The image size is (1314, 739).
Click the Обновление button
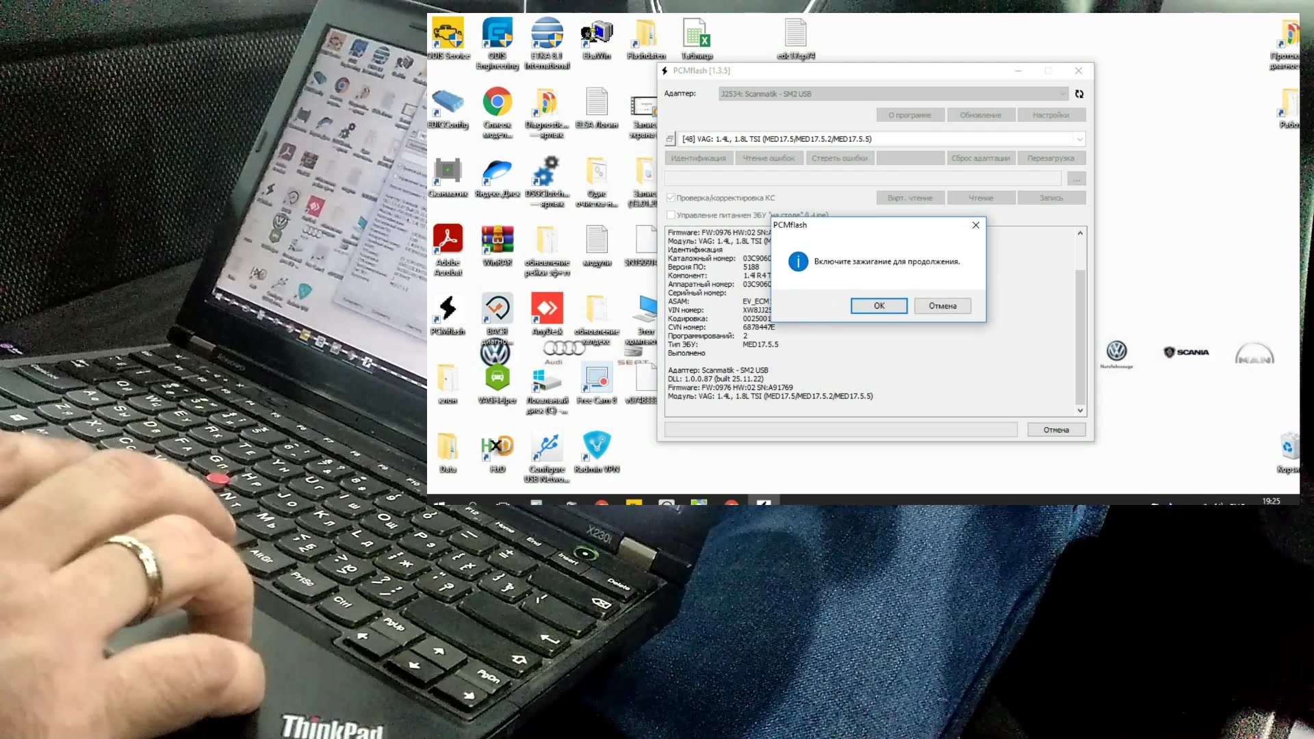(981, 115)
